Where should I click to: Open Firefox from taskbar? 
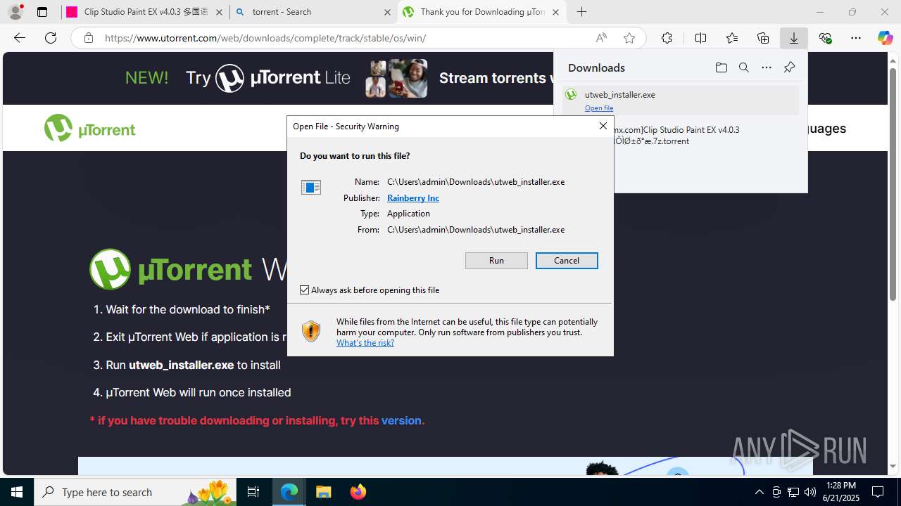[358, 492]
